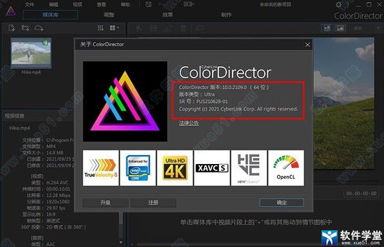Click the XAVC S badge
The image size is (384, 247).
(212, 168)
